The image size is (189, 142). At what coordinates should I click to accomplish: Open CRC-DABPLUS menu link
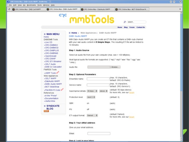point(52,50)
